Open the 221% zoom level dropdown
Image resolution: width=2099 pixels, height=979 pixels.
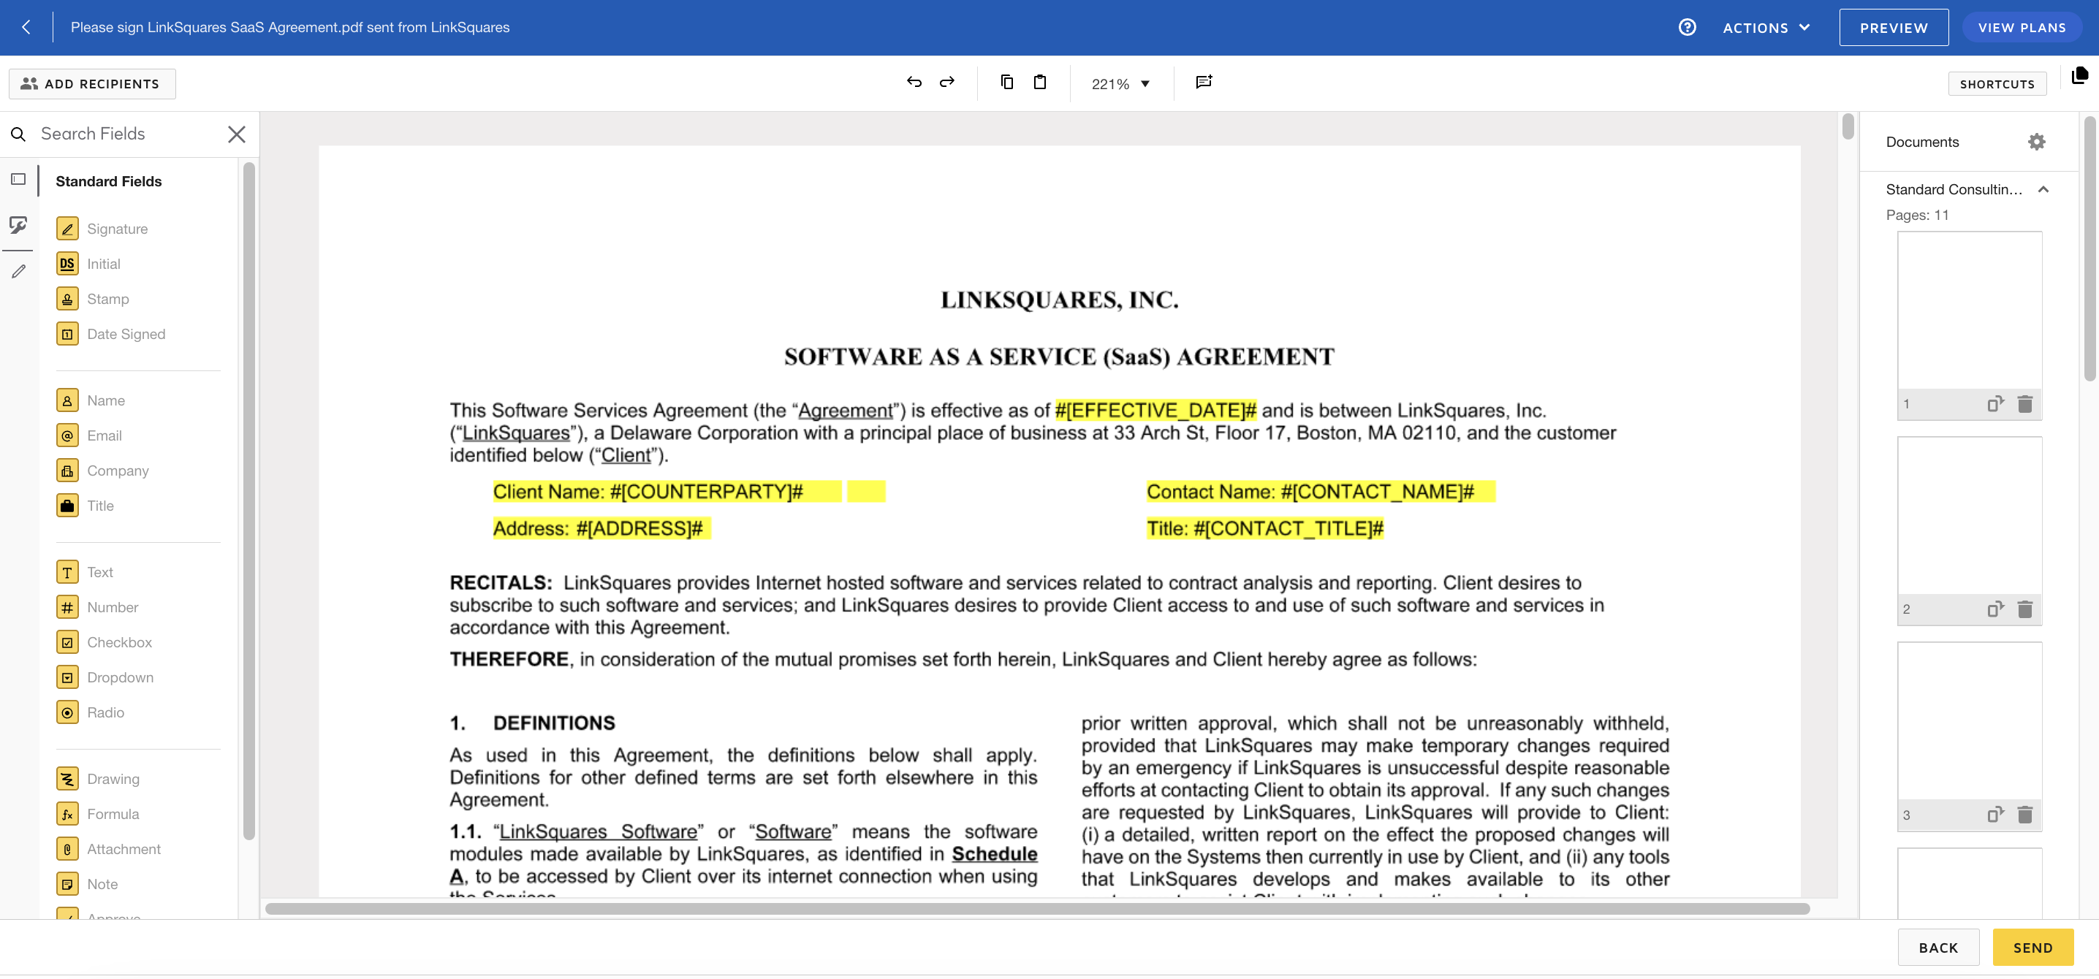pos(1120,84)
